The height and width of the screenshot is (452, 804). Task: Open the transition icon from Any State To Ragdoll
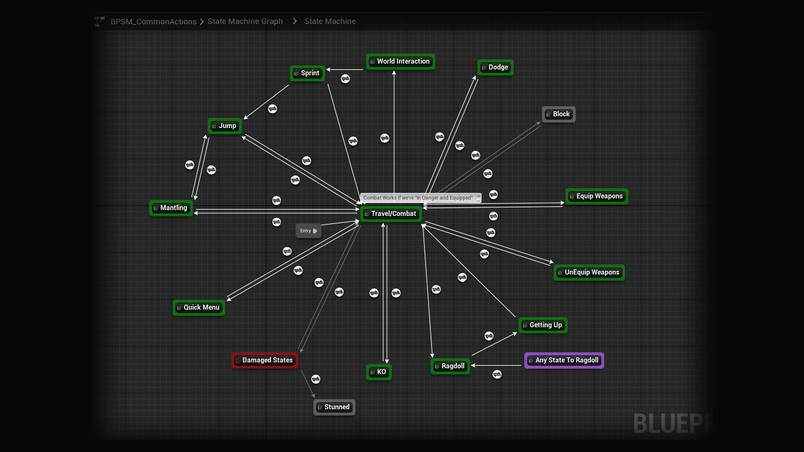click(x=497, y=374)
